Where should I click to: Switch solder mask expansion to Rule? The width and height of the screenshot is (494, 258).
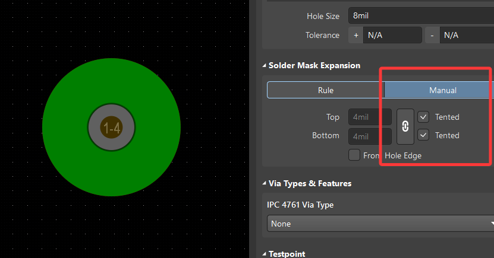click(325, 90)
